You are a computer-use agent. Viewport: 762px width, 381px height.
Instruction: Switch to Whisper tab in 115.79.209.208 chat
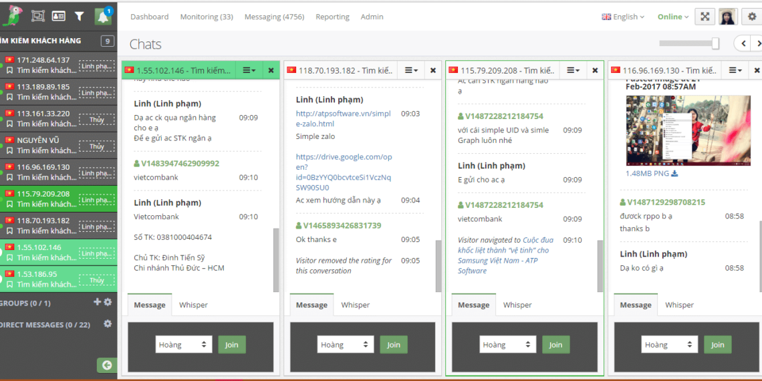(517, 305)
